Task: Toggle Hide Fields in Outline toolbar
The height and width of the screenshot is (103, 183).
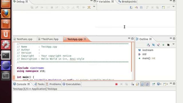Action: click(x=153, y=45)
